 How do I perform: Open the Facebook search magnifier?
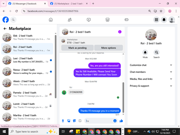click(13, 20)
